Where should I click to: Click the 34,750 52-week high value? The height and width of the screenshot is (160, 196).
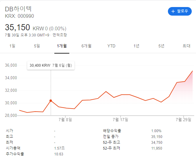[x=157, y=143]
